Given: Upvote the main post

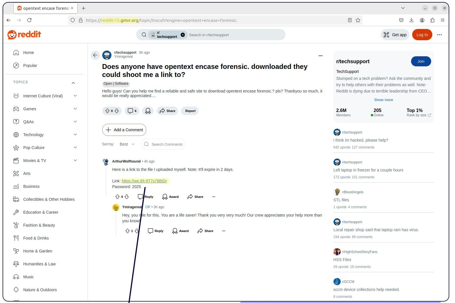Looking at the screenshot, I should coord(107,111).
